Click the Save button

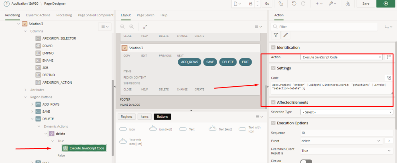366,3
